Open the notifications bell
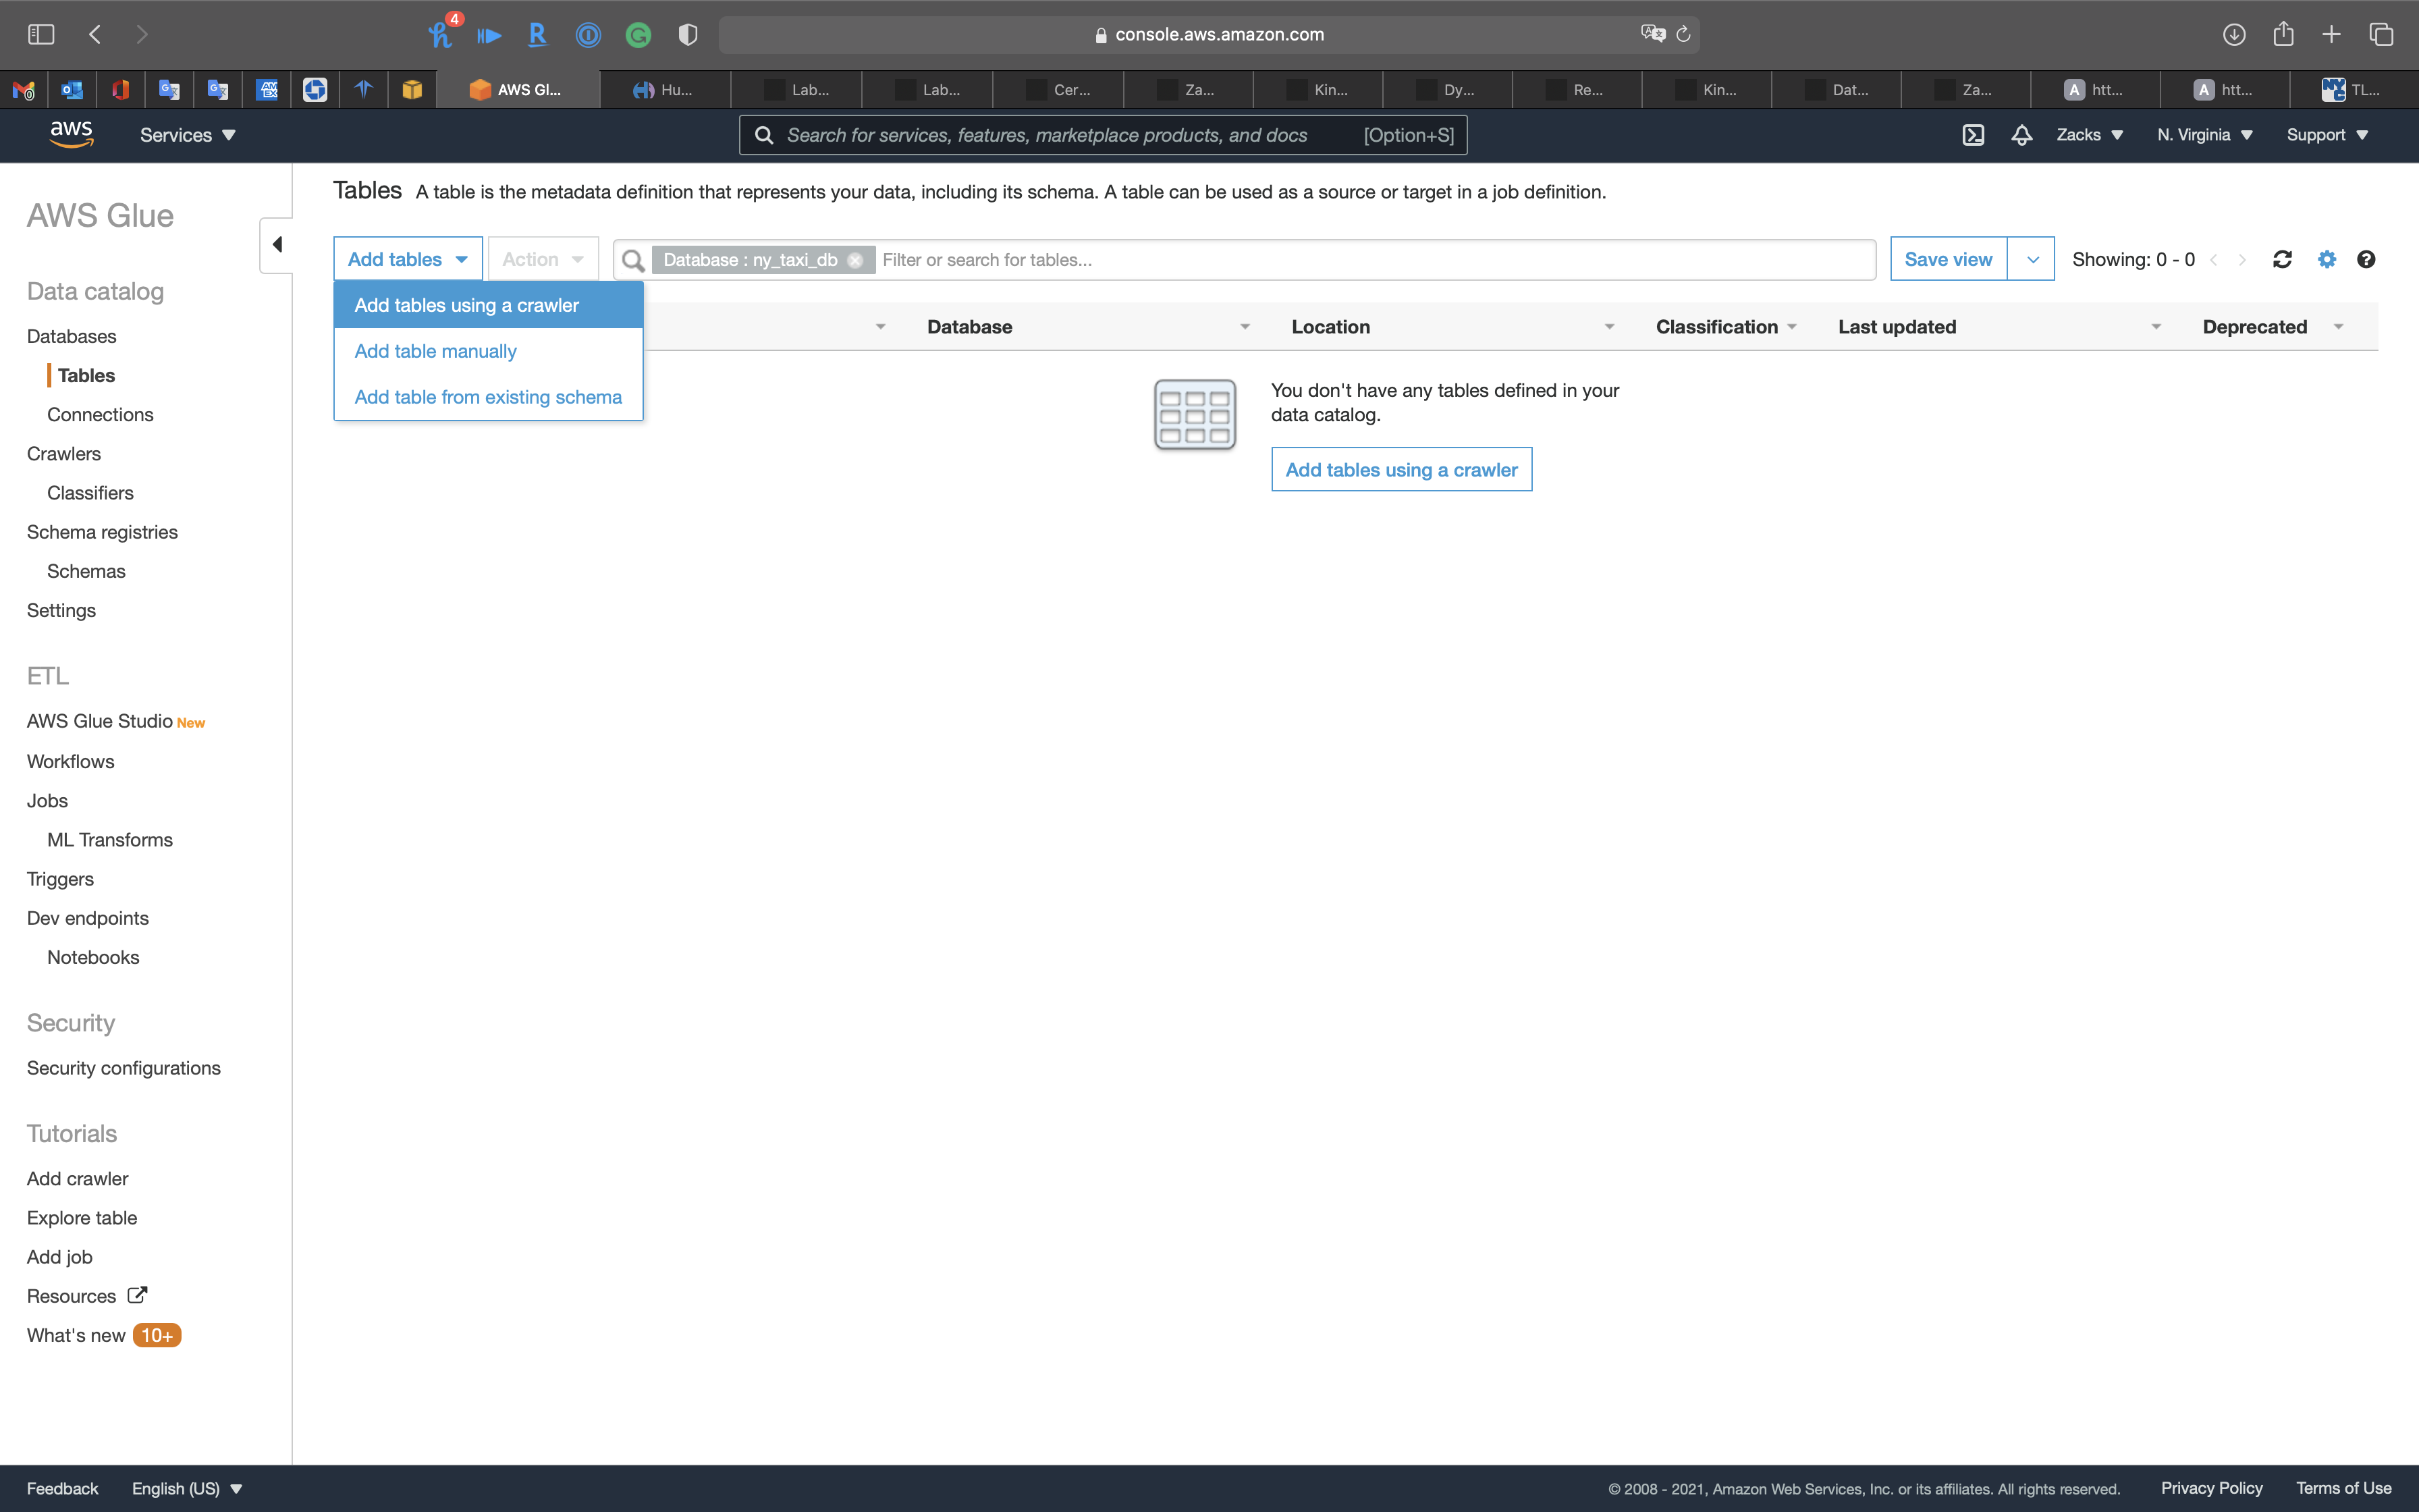The image size is (2419, 1512). click(x=2021, y=135)
